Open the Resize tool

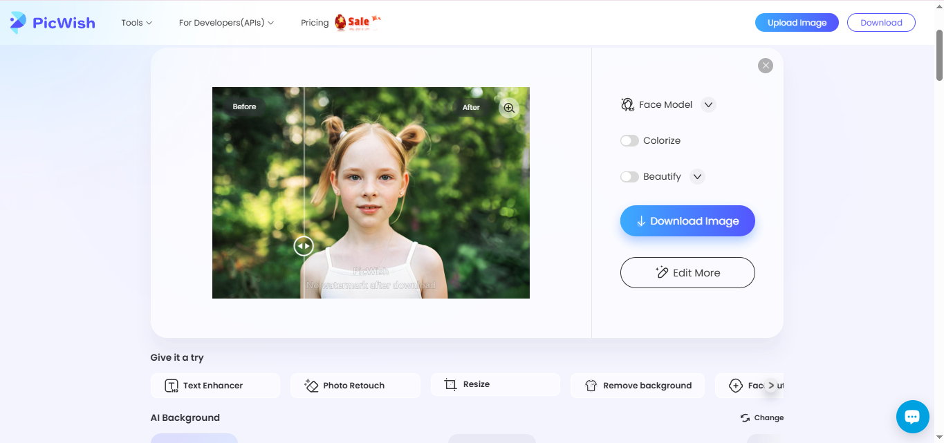495,384
